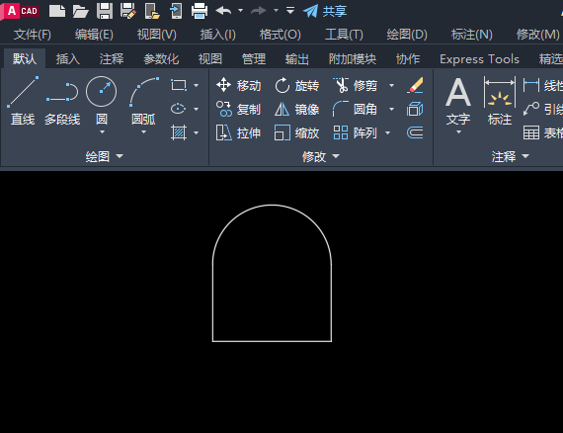The width and height of the screenshot is (563, 433).
Task: Undo the last action
Action: pyautogui.click(x=223, y=11)
